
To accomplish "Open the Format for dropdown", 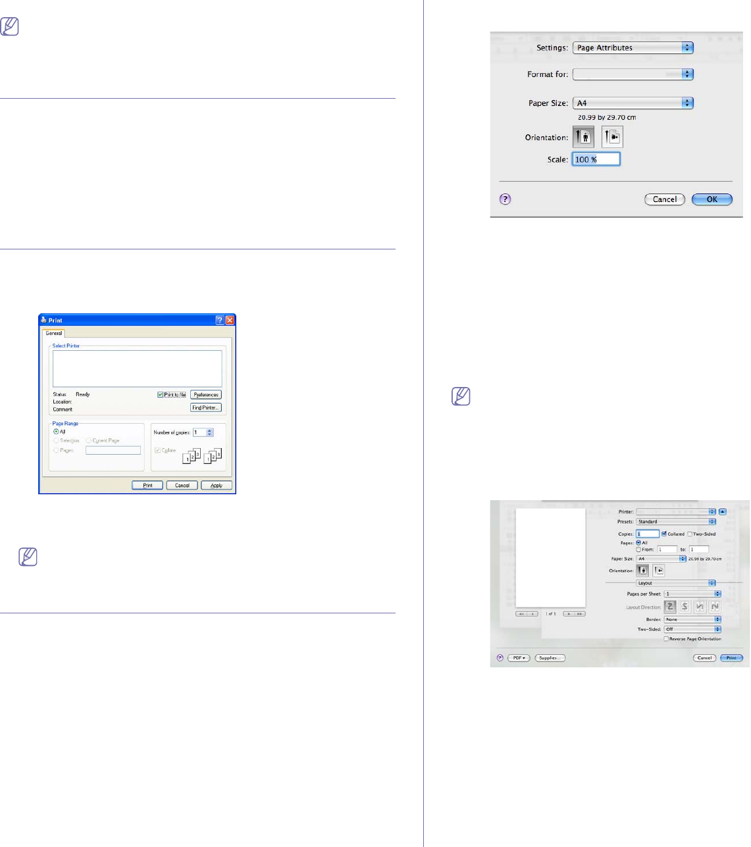I will point(633,74).
